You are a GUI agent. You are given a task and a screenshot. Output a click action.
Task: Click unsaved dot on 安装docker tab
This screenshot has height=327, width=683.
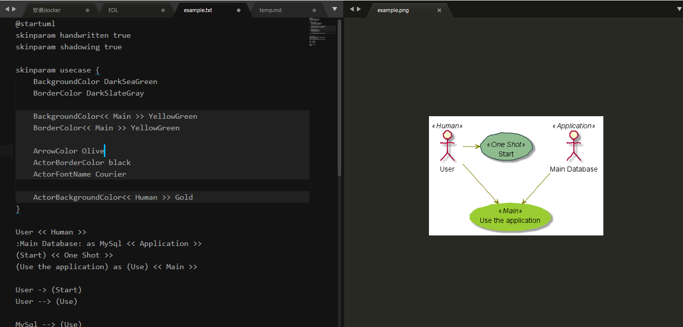click(x=88, y=10)
